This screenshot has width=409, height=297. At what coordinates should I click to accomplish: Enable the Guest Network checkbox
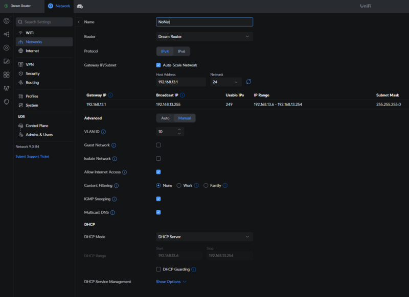coord(158,145)
